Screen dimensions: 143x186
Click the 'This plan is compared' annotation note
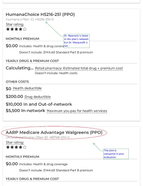(x=116, y=154)
